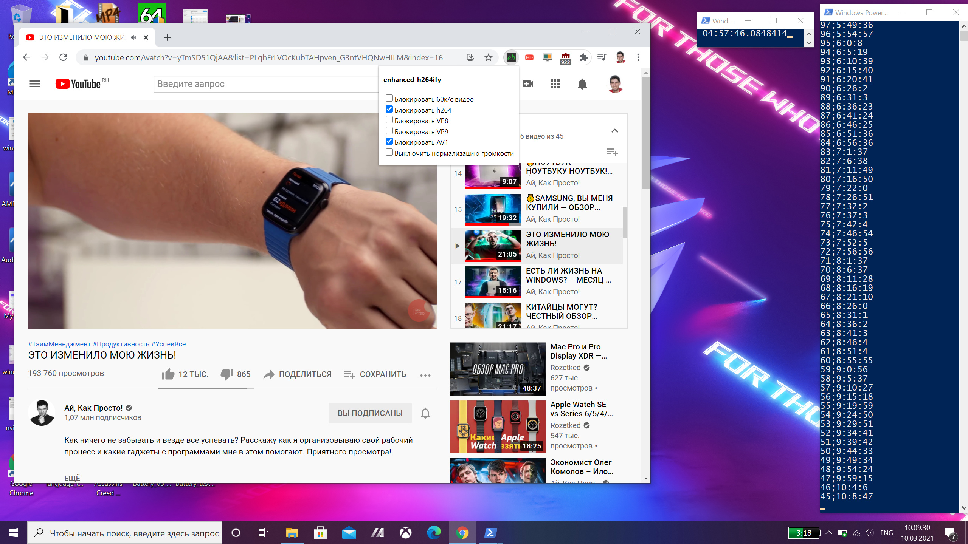Image resolution: width=968 pixels, height=544 pixels.
Task: Click #УспейВсе hashtag link
Action: click(x=169, y=344)
